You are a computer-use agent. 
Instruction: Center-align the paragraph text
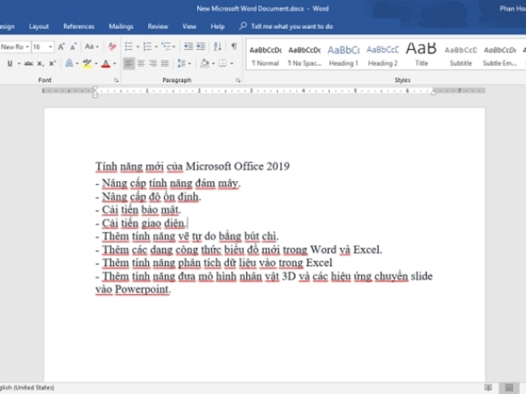(141, 64)
